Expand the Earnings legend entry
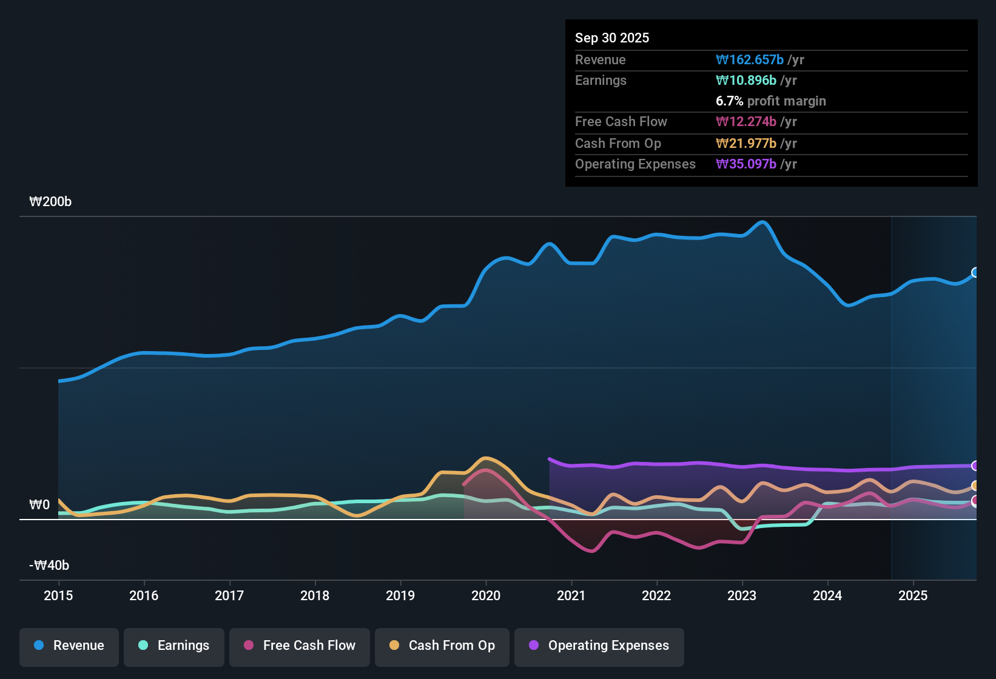The width and height of the screenshot is (996, 679). point(173,646)
